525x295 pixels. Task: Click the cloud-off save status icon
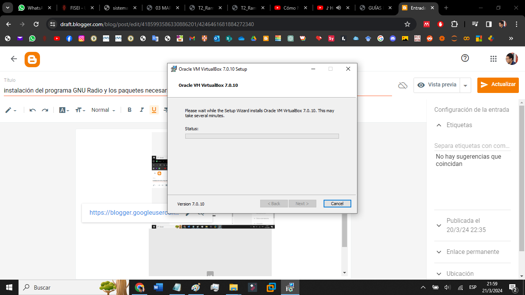(x=402, y=85)
